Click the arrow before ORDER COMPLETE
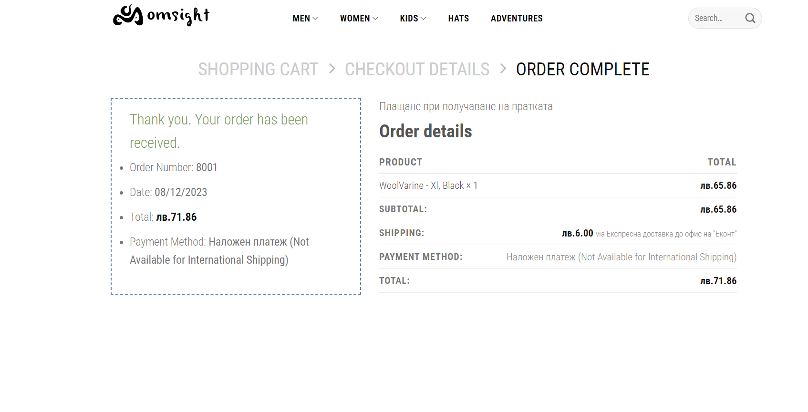This screenshot has height=412, width=808. coord(503,69)
